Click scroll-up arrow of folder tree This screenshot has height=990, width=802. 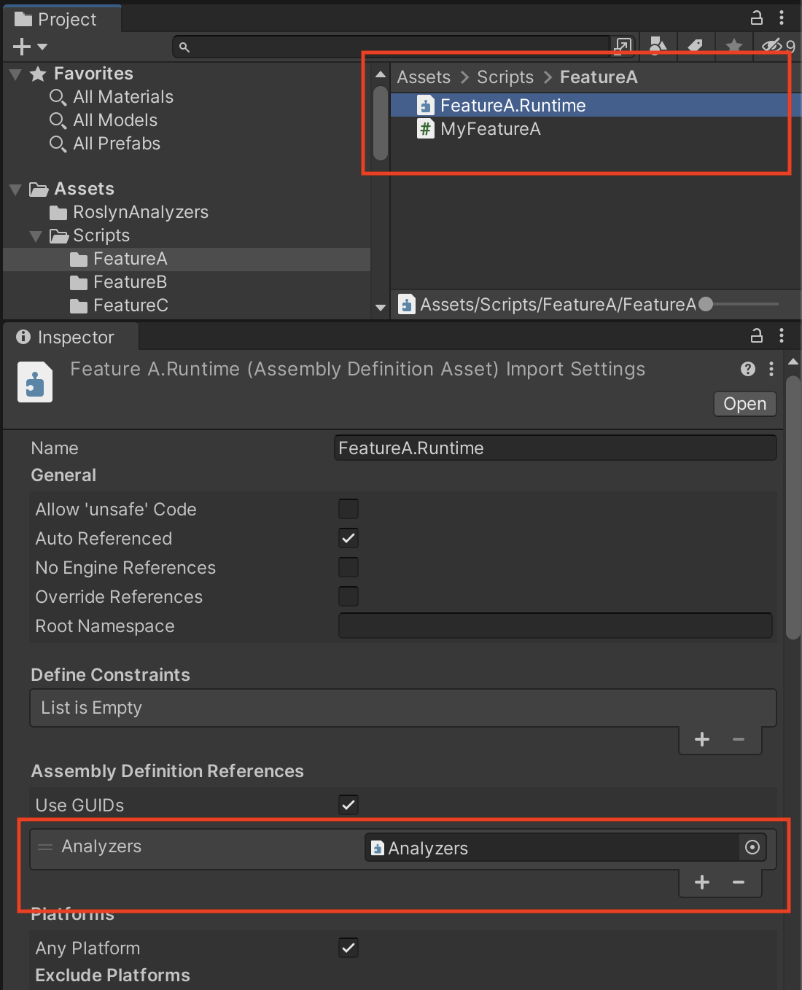[381, 74]
